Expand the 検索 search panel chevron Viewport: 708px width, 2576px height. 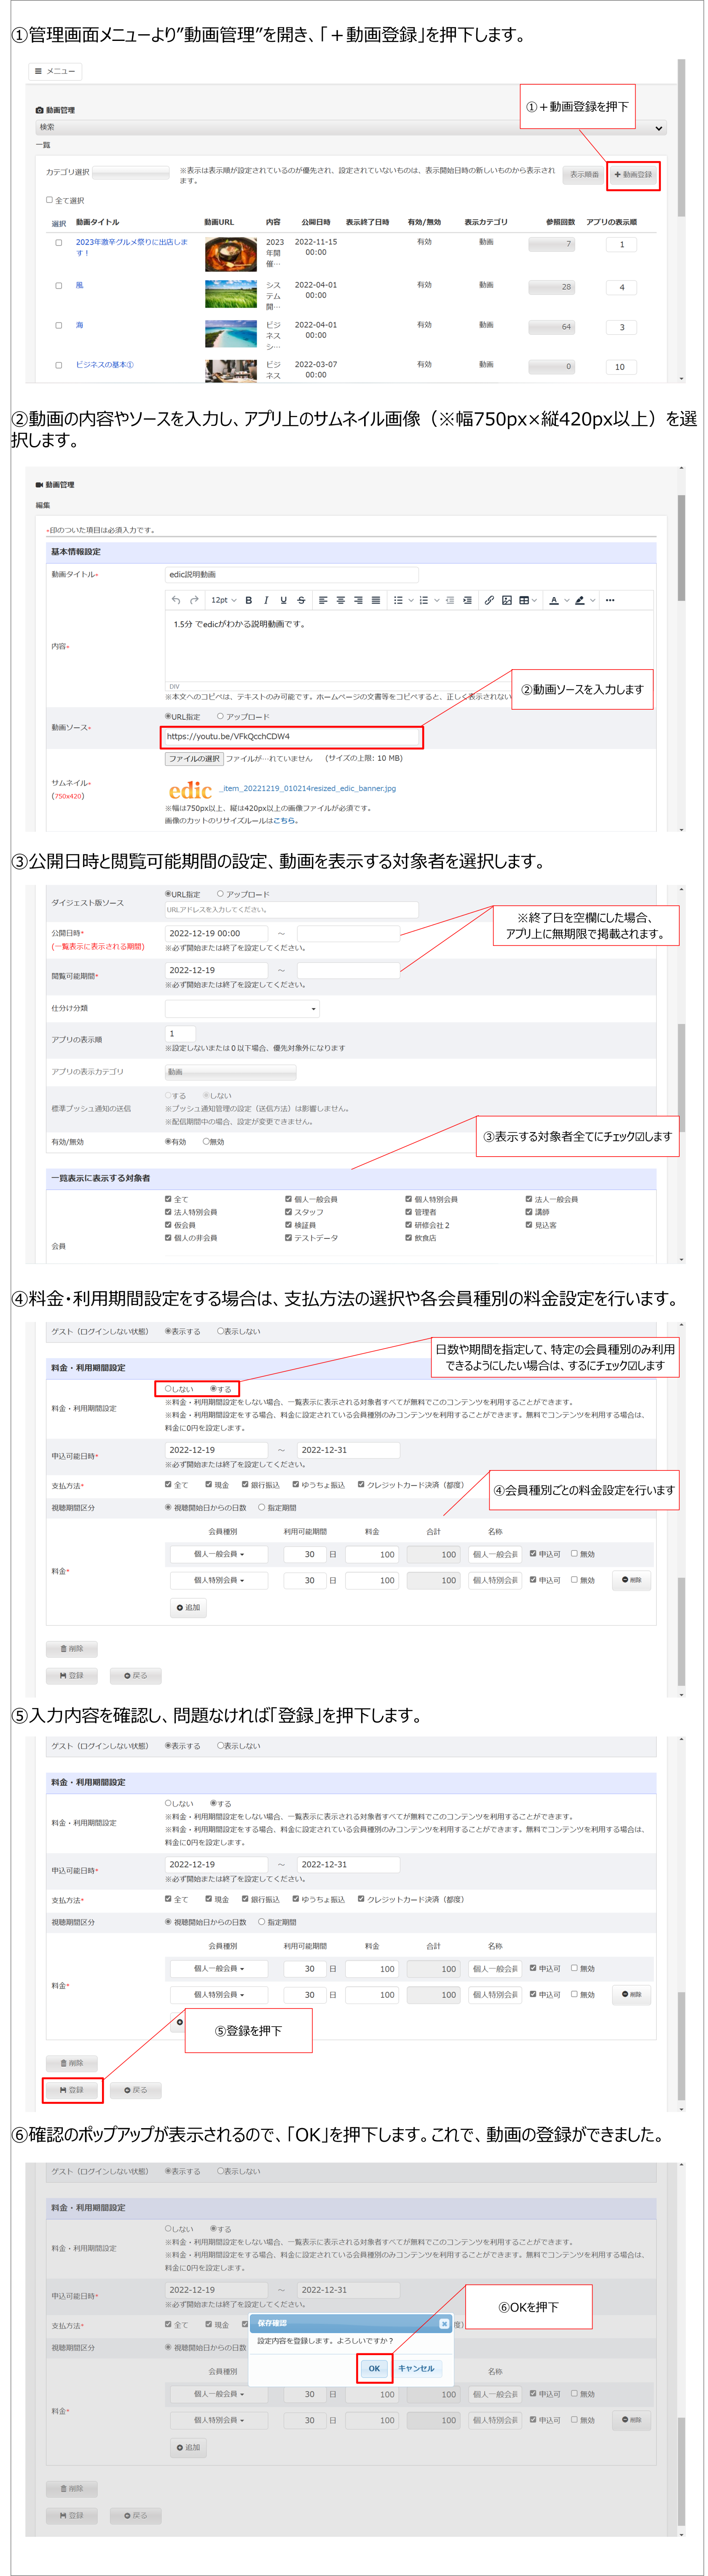click(x=659, y=128)
